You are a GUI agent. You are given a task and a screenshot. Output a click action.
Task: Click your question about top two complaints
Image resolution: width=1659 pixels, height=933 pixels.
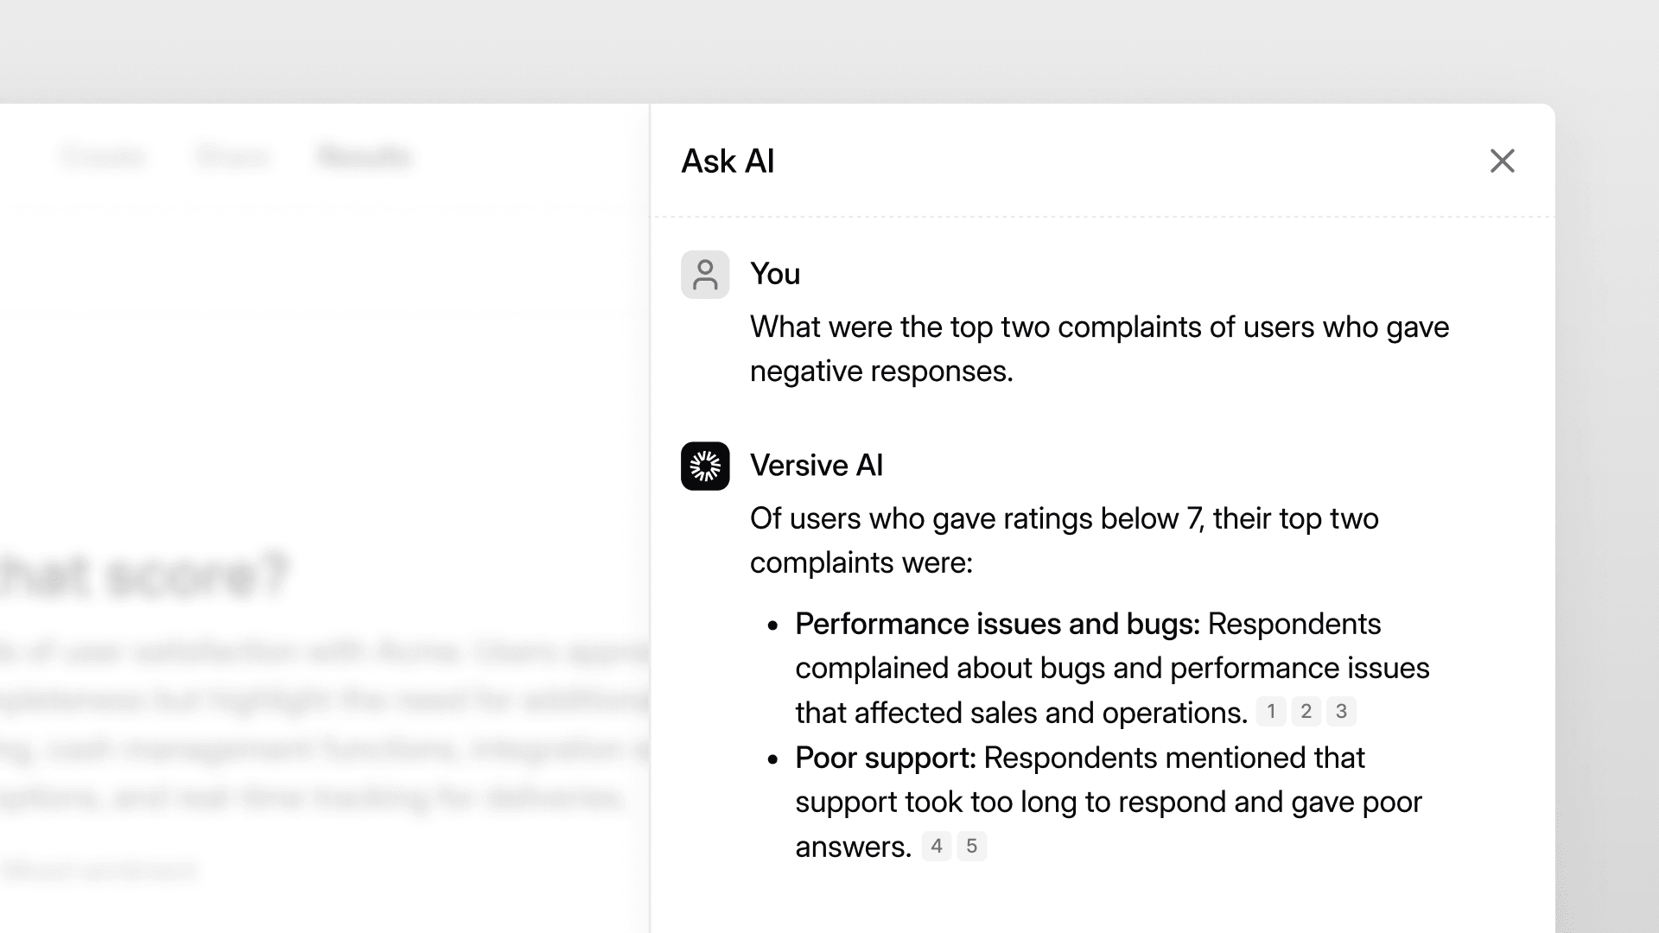(x=1100, y=348)
